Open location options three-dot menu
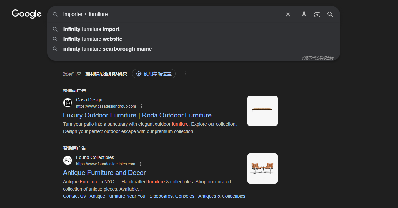 185,74
